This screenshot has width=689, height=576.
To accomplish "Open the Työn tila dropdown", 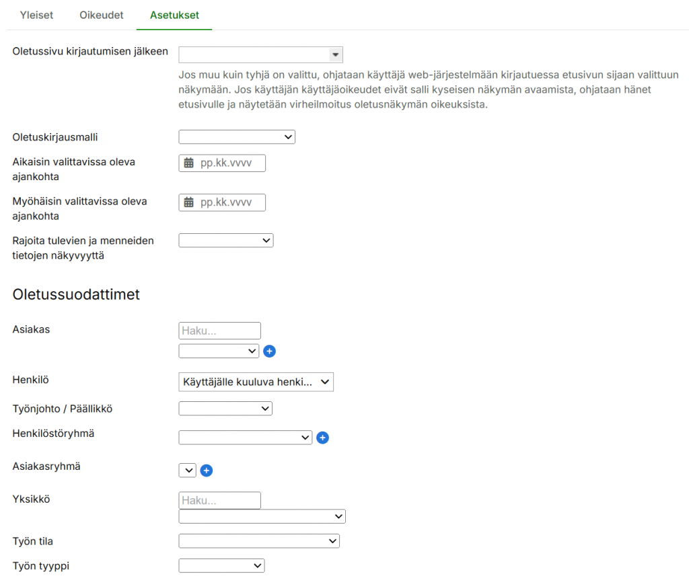I will (x=258, y=541).
